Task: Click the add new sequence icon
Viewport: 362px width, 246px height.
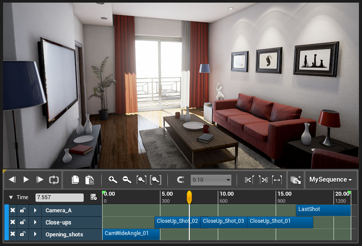Action: [x=296, y=180]
